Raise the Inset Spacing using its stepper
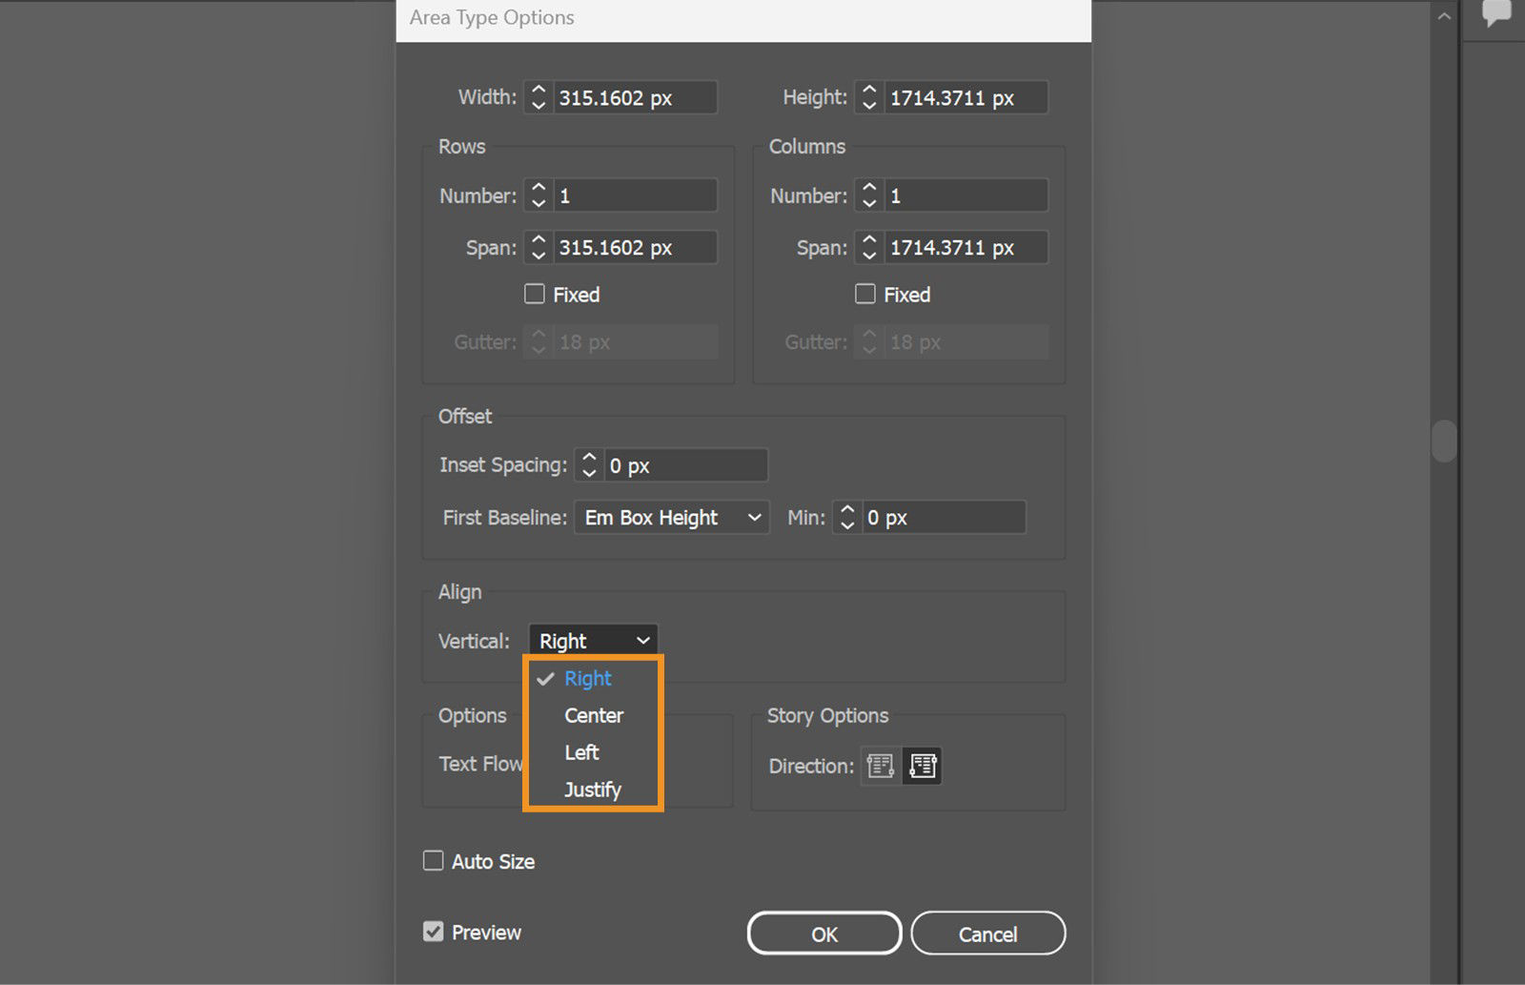1525x985 pixels. 589,459
